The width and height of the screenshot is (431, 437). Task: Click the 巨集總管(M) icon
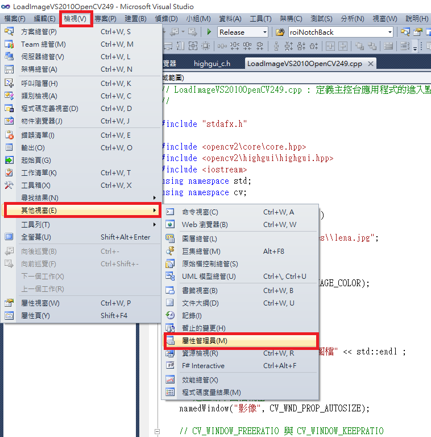click(x=170, y=251)
